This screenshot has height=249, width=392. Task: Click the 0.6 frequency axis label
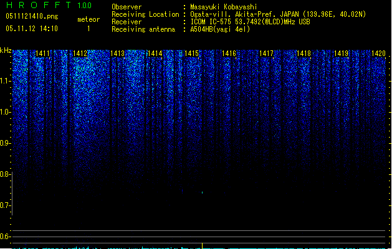(5, 237)
